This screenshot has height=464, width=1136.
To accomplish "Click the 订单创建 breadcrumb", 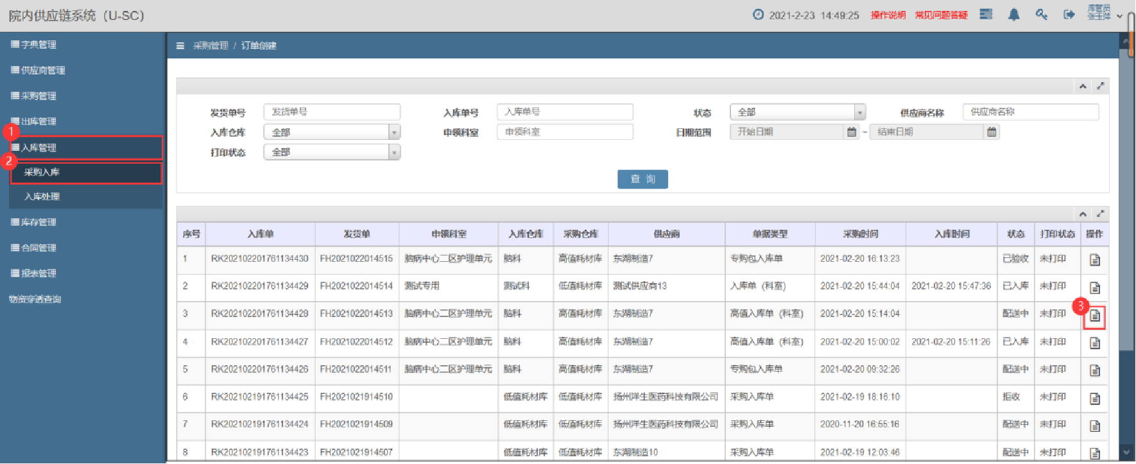I will 259,46.
